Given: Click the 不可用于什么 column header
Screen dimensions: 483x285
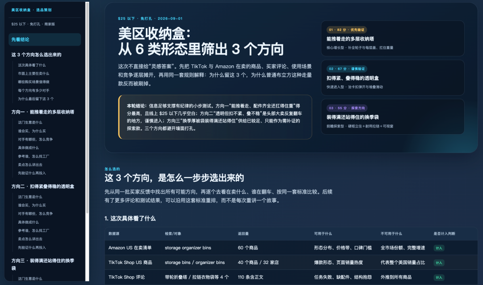Looking at the screenshot, I should click(x=391, y=234).
